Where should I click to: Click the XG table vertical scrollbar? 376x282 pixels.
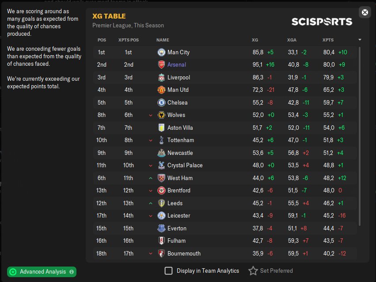click(x=360, y=132)
